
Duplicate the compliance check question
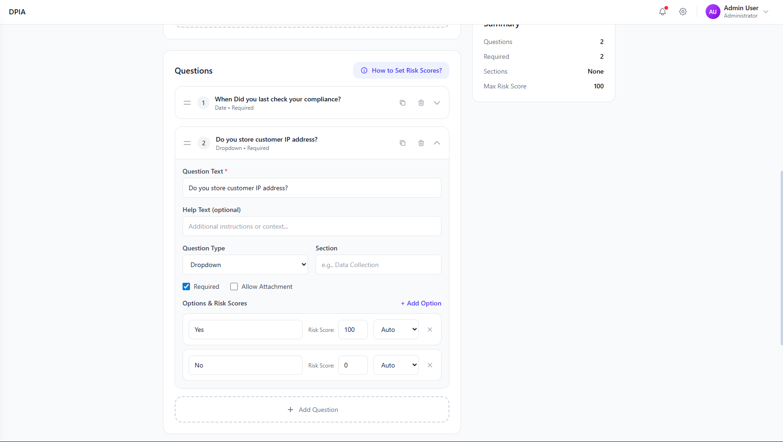tap(403, 103)
